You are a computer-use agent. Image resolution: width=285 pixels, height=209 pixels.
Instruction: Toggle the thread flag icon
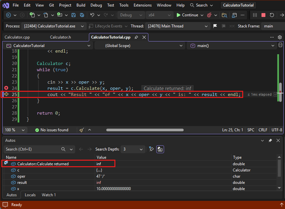click(x=215, y=26)
